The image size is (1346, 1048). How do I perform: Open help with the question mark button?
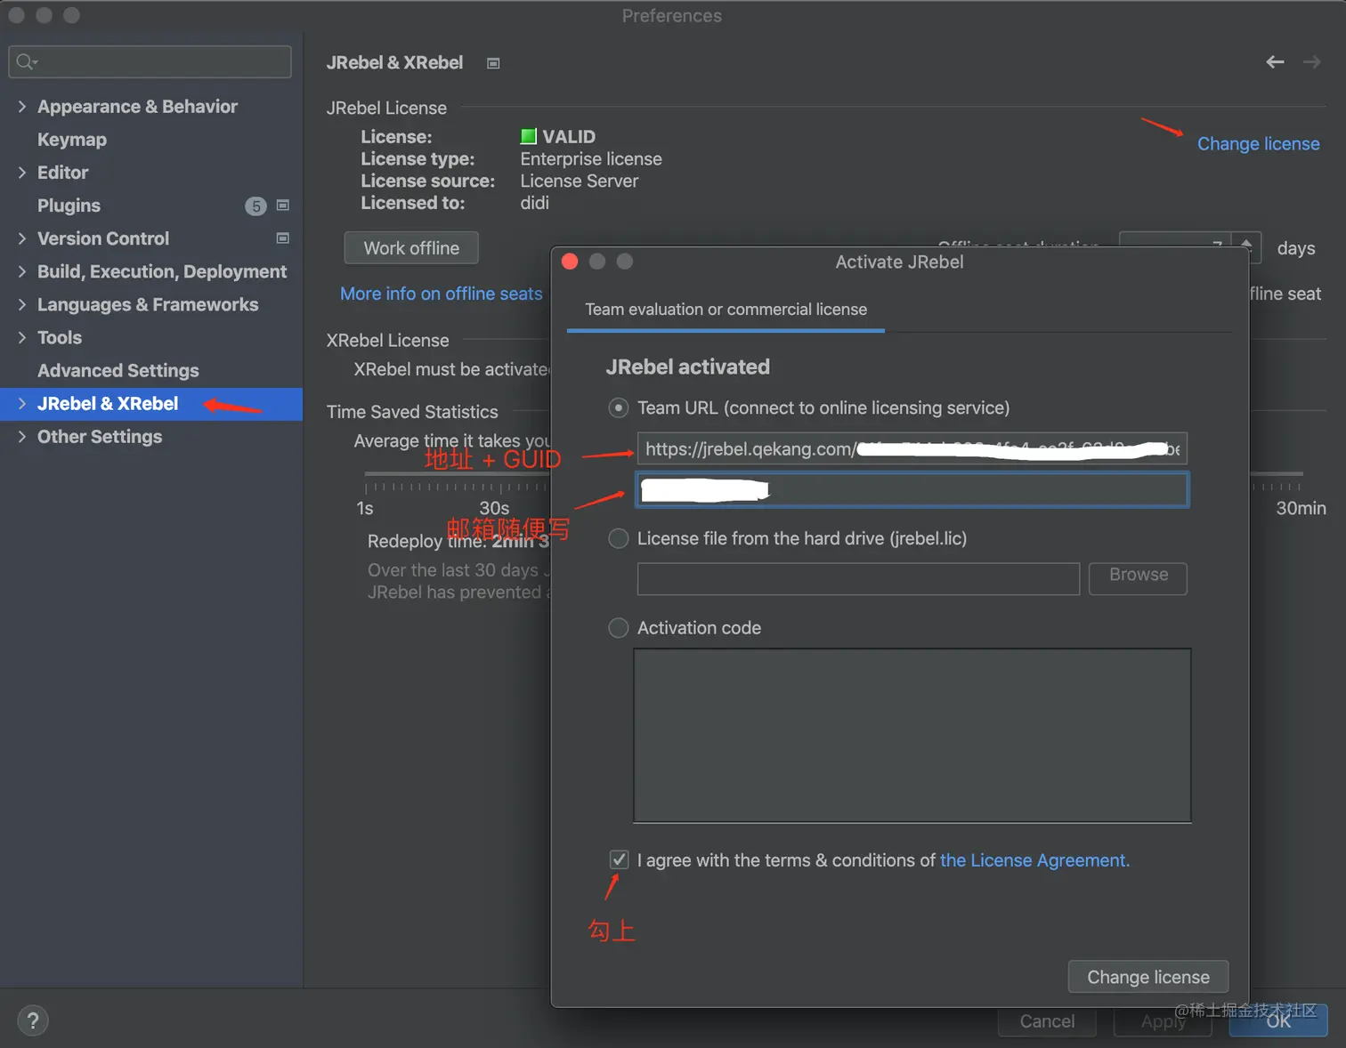click(33, 1020)
